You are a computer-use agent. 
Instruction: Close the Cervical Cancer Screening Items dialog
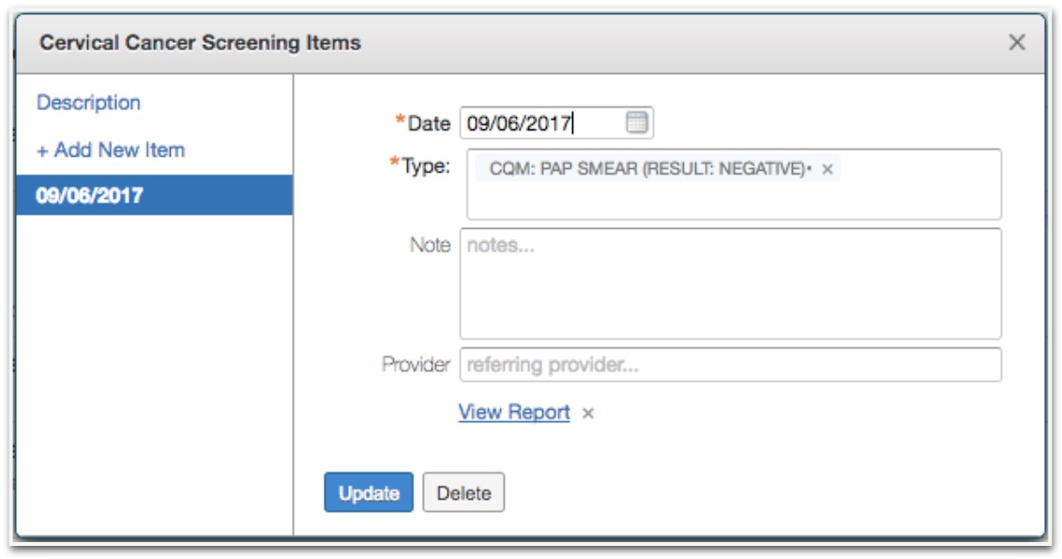click(1017, 42)
